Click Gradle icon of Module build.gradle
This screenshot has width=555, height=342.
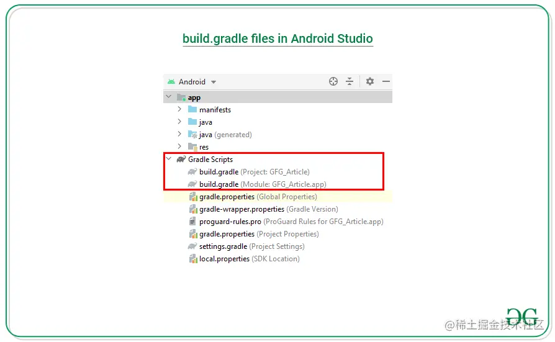pos(192,184)
